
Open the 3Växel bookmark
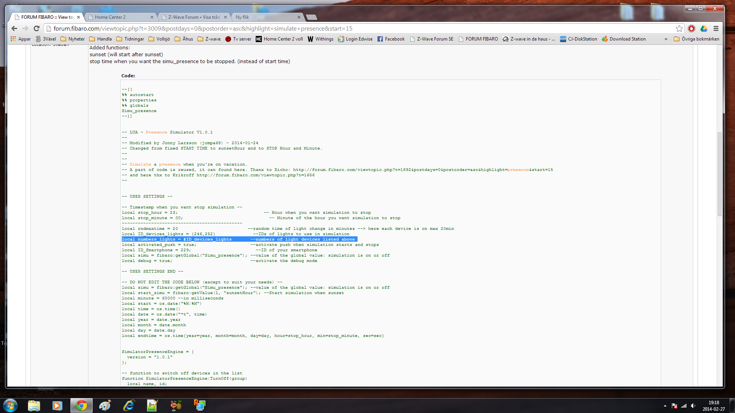[46, 39]
